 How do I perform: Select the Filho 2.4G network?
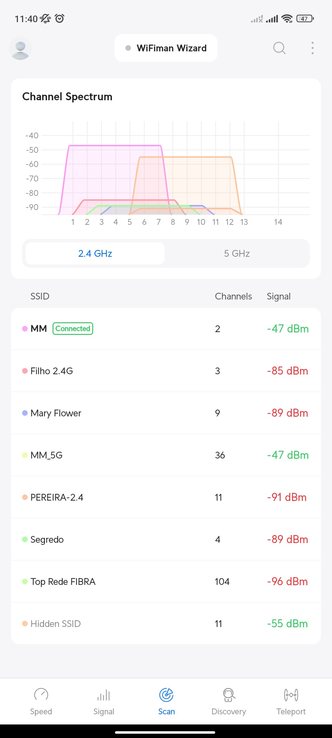[x=166, y=371]
